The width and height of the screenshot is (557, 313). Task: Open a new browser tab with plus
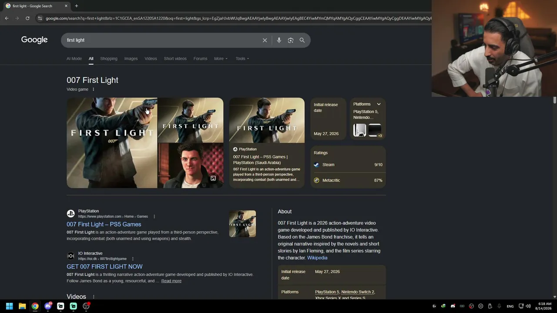77,6
